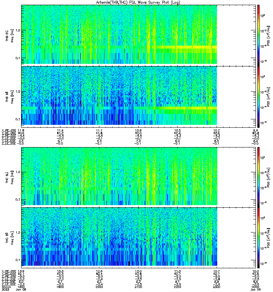This screenshot has height=292, width=273.
Task: Click the 'THC B∥ freq [Hz]' axis label
Action: 10,238
